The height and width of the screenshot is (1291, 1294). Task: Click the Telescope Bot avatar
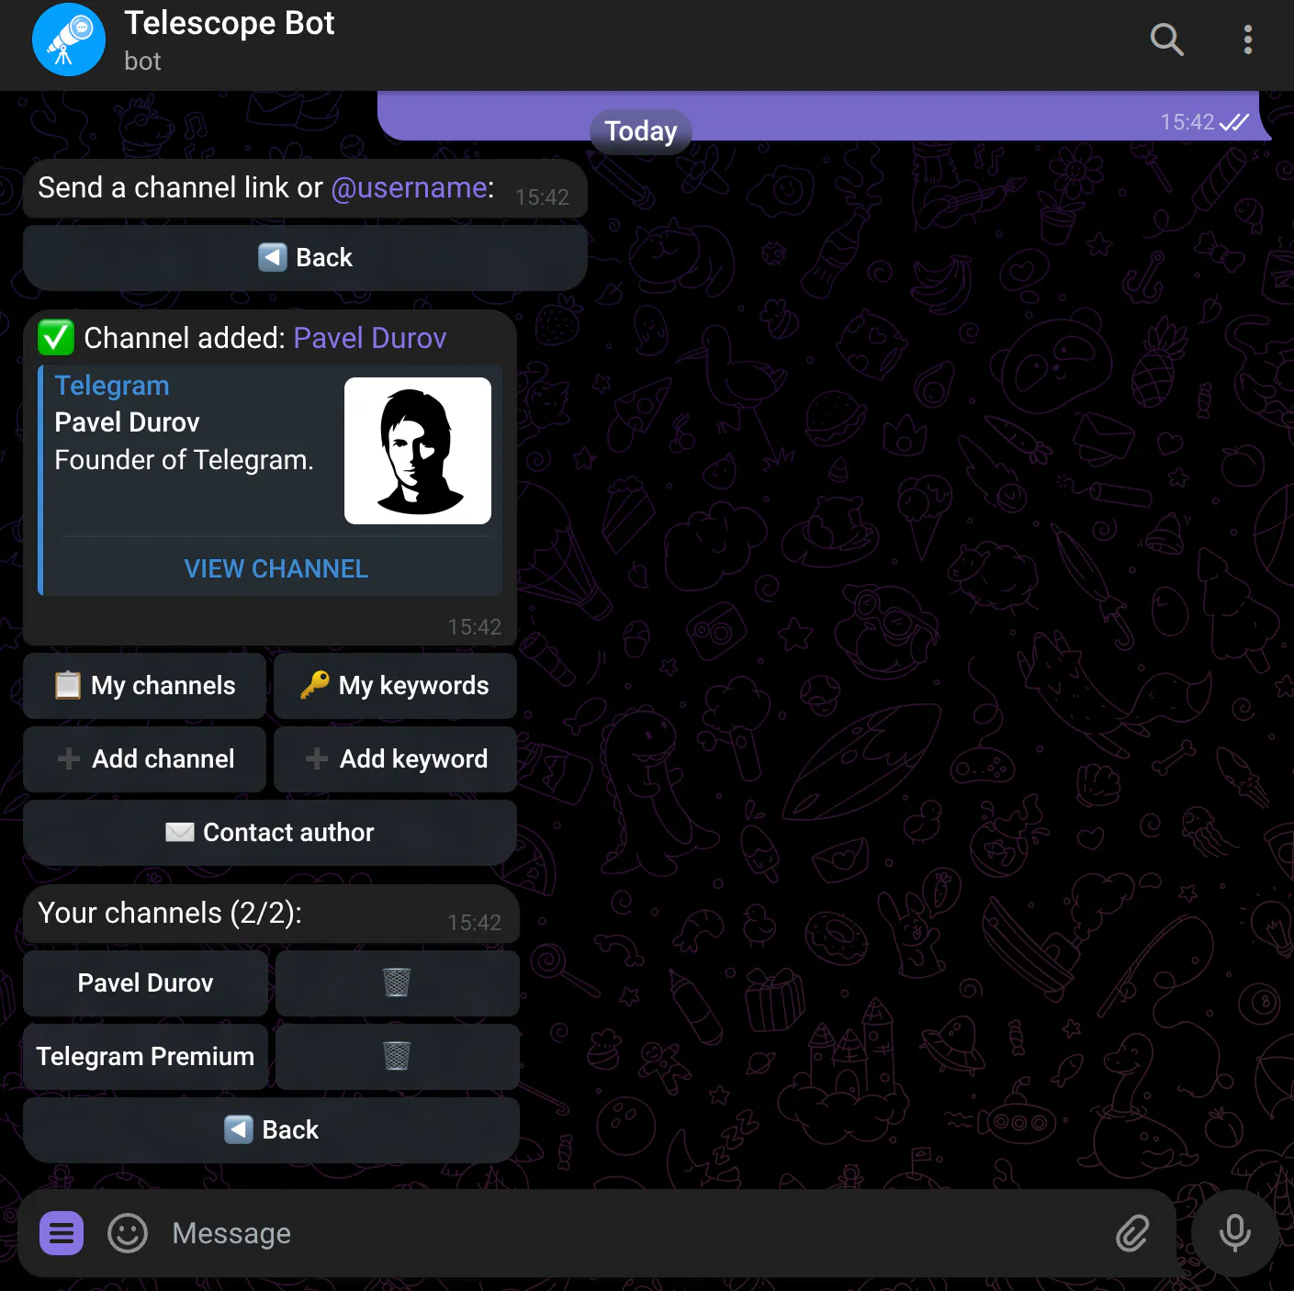69,39
